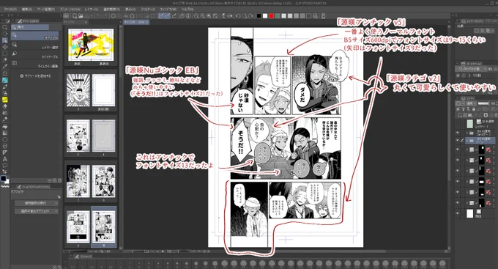This screenshot has height=269, width=498.
Task: Click the New document icon in command bar
Action: 74,16
